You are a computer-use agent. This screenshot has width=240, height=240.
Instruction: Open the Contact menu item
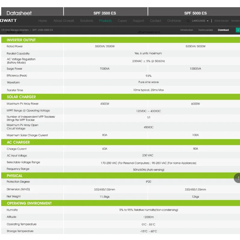(155, 21)
